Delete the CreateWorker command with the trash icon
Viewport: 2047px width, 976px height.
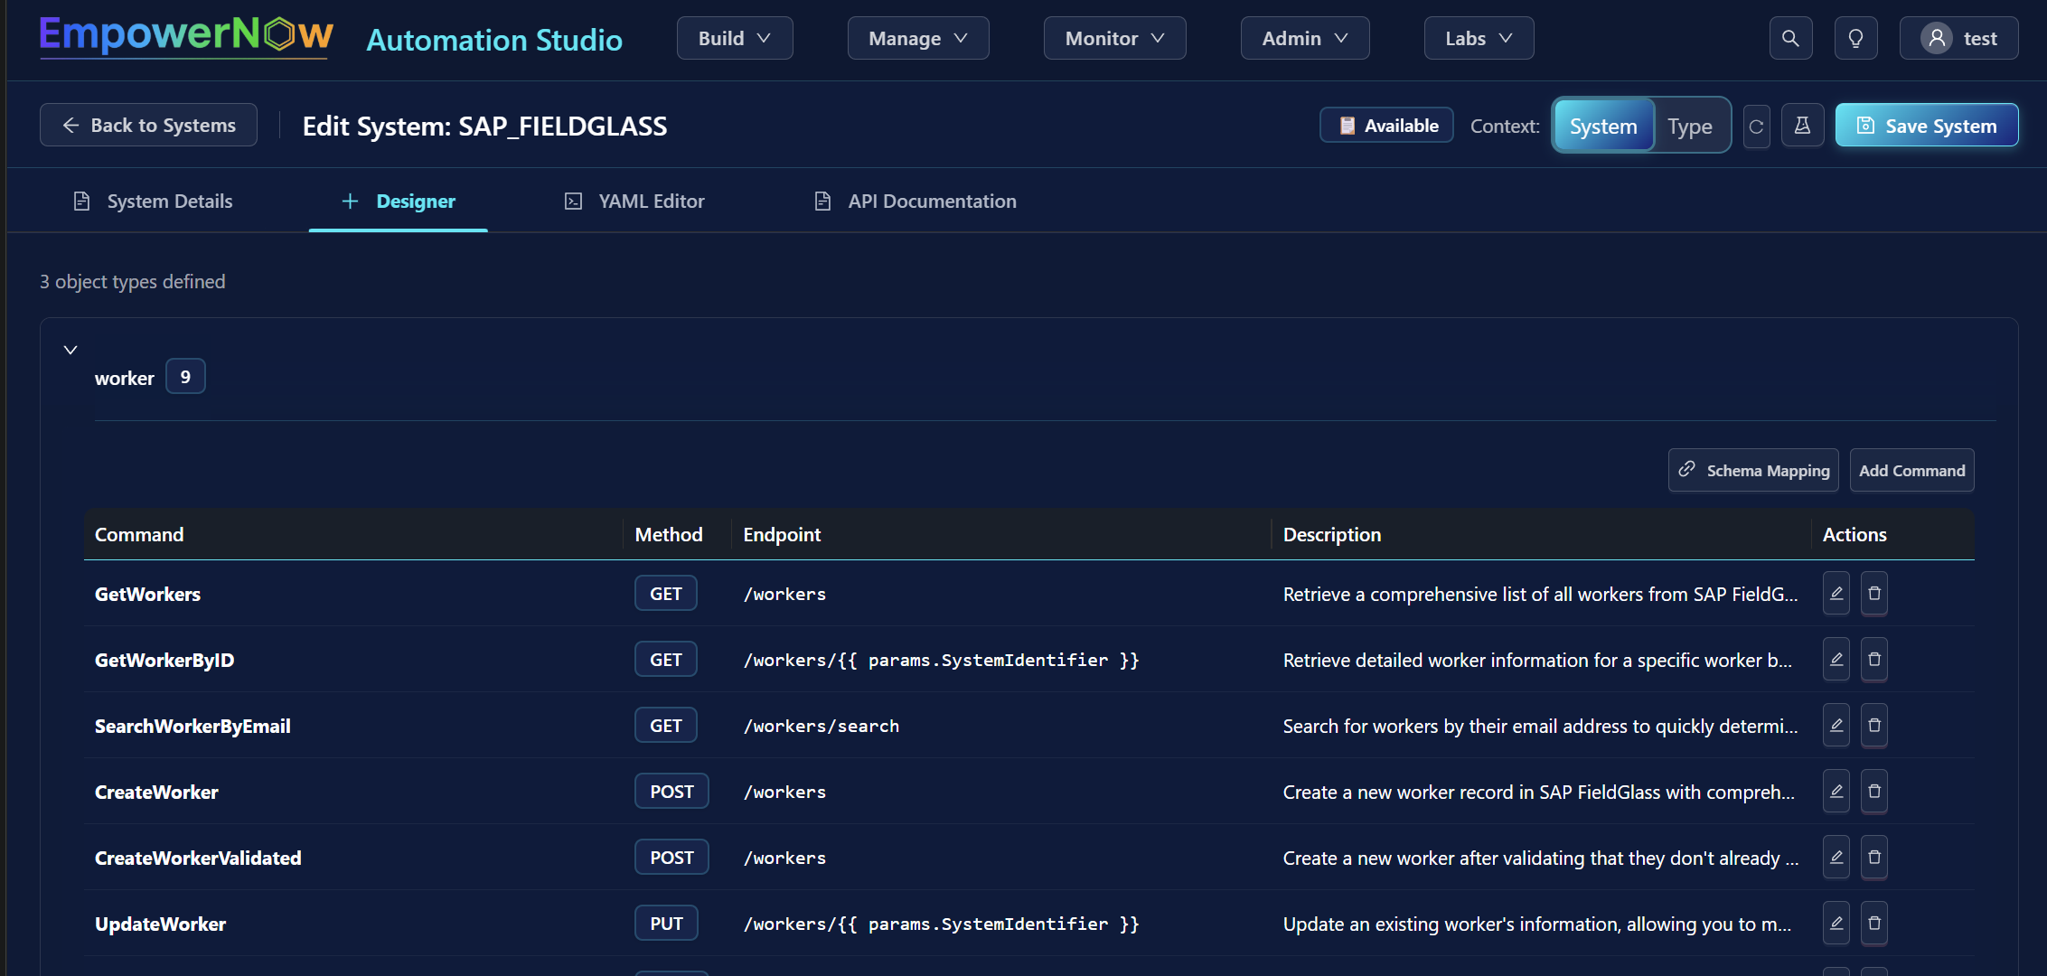1873,791
